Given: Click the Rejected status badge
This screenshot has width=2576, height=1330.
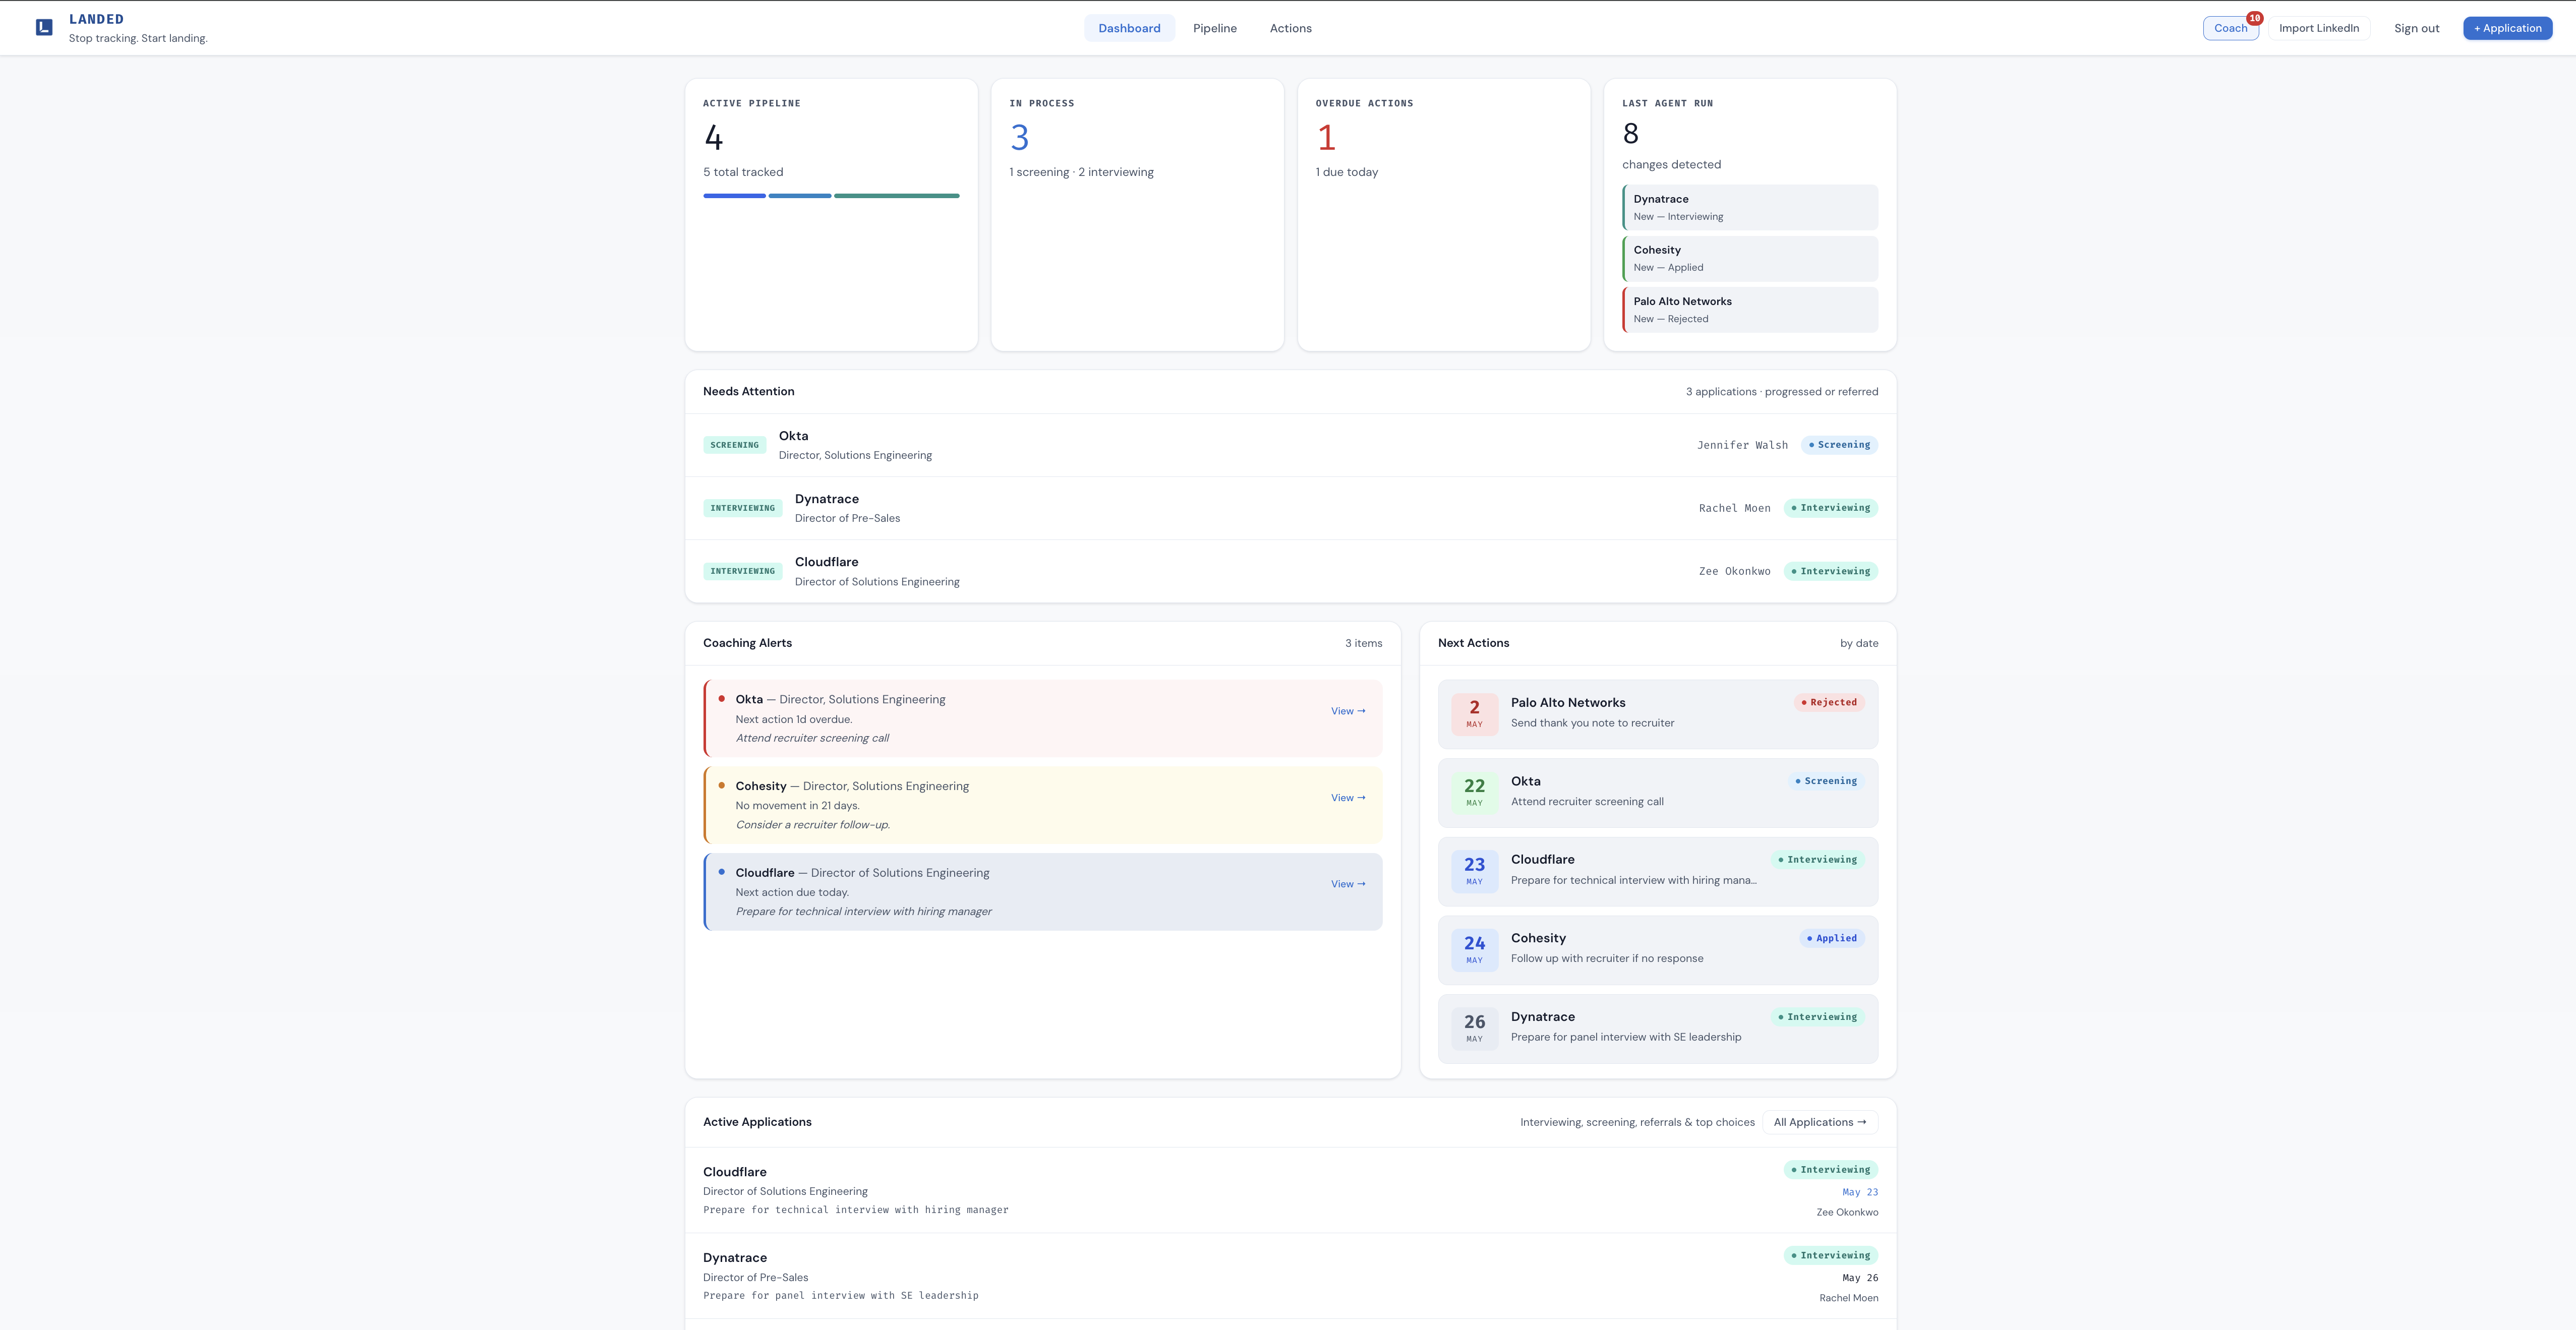Looking at the screenshot, I should tap(1829, 702).
